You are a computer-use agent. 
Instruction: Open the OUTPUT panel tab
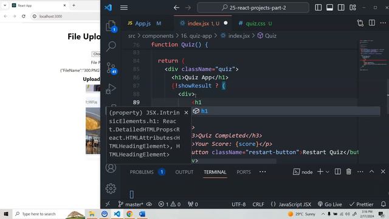click(x=184, y=172)
